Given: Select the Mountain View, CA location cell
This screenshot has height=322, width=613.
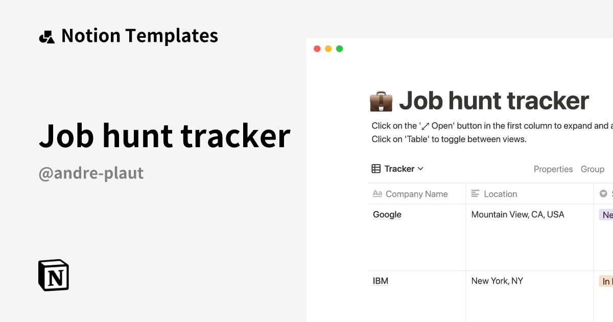Looking at the screenshot, I should 517,214.
